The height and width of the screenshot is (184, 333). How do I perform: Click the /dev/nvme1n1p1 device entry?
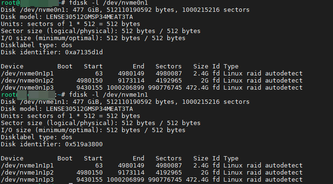tap(27, 166)
